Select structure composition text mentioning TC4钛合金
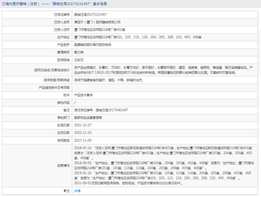Screen dimensions: 261x197 (x=163, y=70)
